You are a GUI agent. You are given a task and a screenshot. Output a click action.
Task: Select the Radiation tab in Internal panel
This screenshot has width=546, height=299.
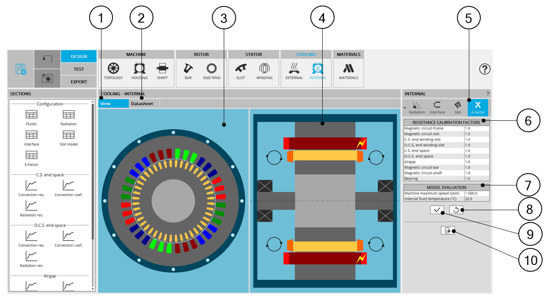click(416, 108)
